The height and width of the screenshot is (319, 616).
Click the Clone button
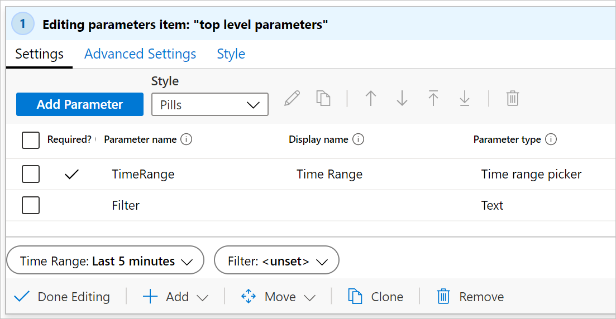[x=375, y=297]
